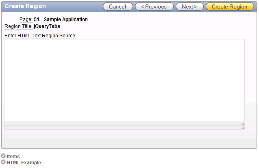Screen dimensions: 259x168
Task: Advance using the Next button
Action: (x=189, y=6)
